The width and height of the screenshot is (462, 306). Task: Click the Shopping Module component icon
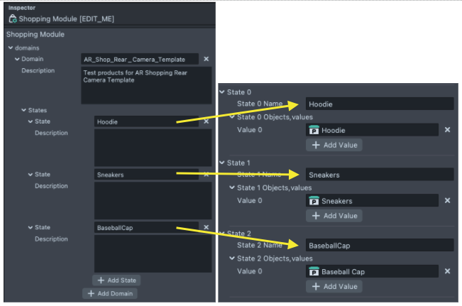(x=13, y=19)
